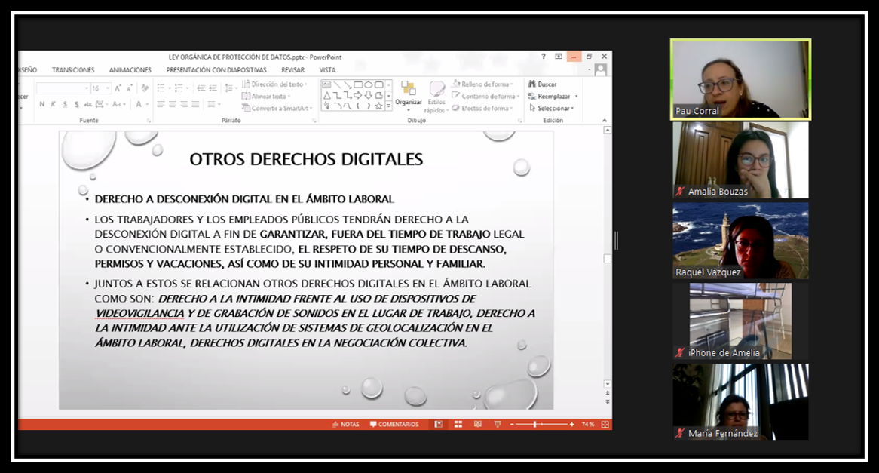Select Amalia Bouzas video thumbnail
The image size is (879, 473).
(x=740, y=159)
